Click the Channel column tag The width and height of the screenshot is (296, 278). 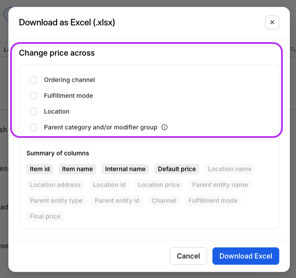click(164, 201)
